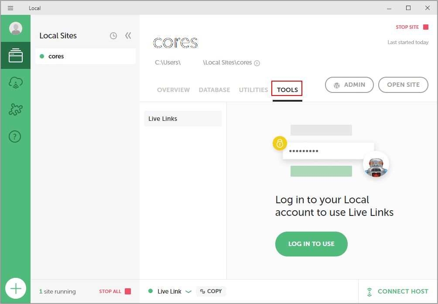
Task: Minimize the Local window
Action: [x=389, y=8]
